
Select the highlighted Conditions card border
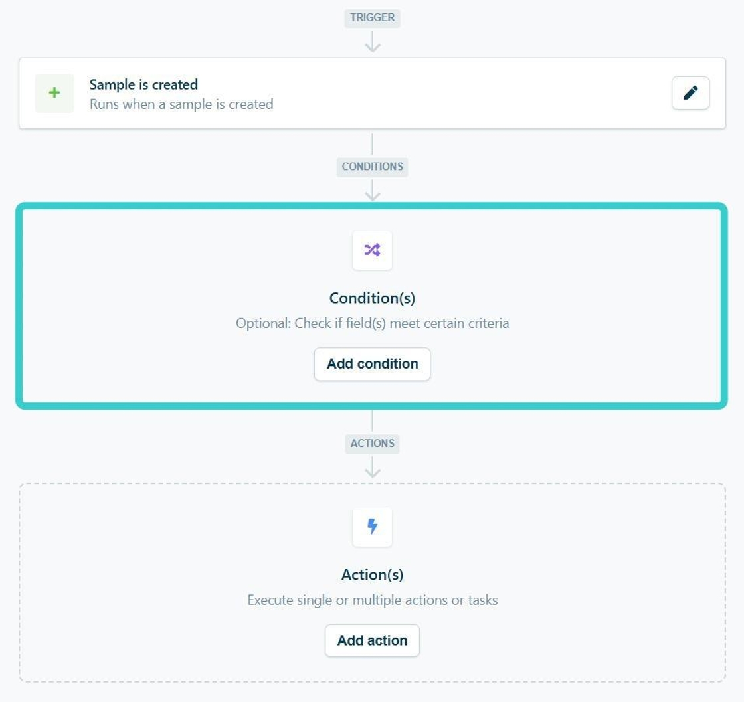tap(19, 306)
